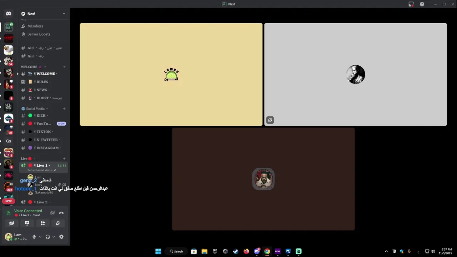Screen dimensions: 457x257
Task: Open Google Chrome from taskbar
Action: coord(267,251)
